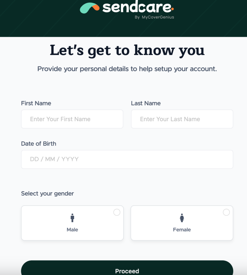This screenshot has width=247, height=275.
Task: Click the male figure icon
Action: pyautogui.click(x=72, y=218)
